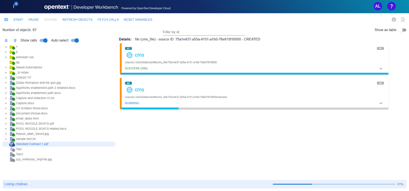
Task: Open the AL user profile avatar
Action: pyautogui.click(x=378, y=6)
